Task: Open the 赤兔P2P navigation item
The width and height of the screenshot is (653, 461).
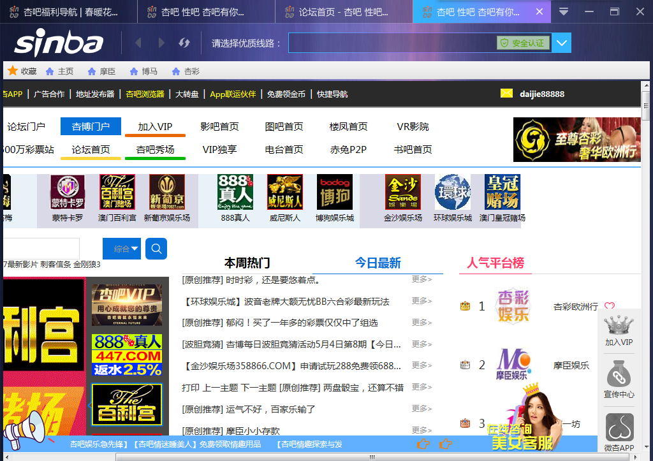Action: [348, 149]
